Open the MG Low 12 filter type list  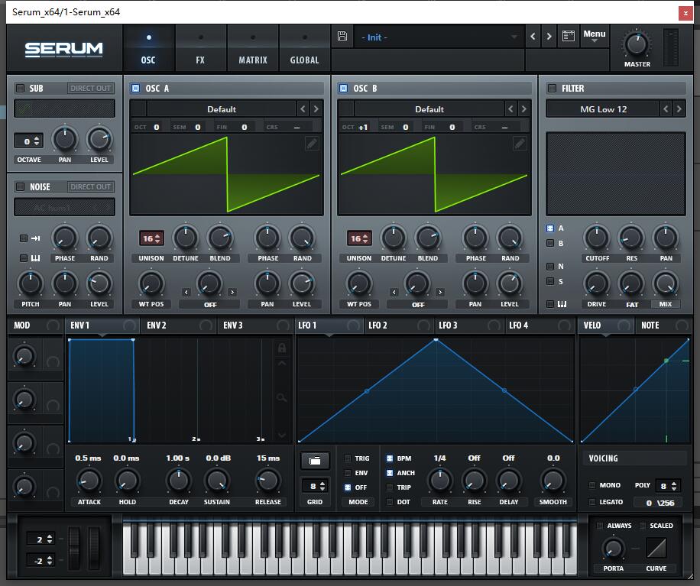click(603, 109)
